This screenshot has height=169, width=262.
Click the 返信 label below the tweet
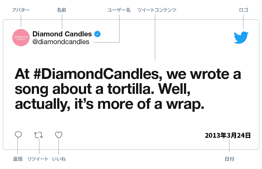[18, 159]
